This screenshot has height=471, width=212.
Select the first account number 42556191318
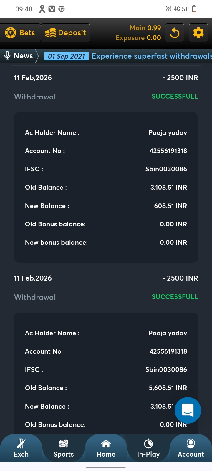(x=168, y=151)
